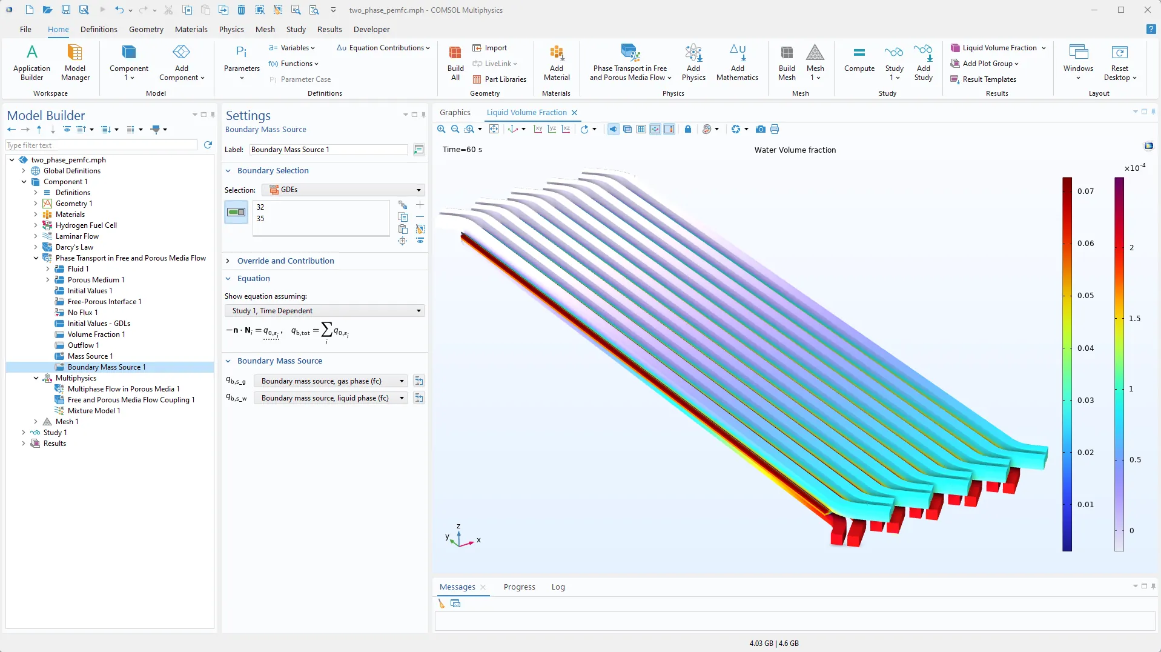This screenshot has width=1161, height=652.
Task: Switch to the XY view
Action: tap(537, 129)
